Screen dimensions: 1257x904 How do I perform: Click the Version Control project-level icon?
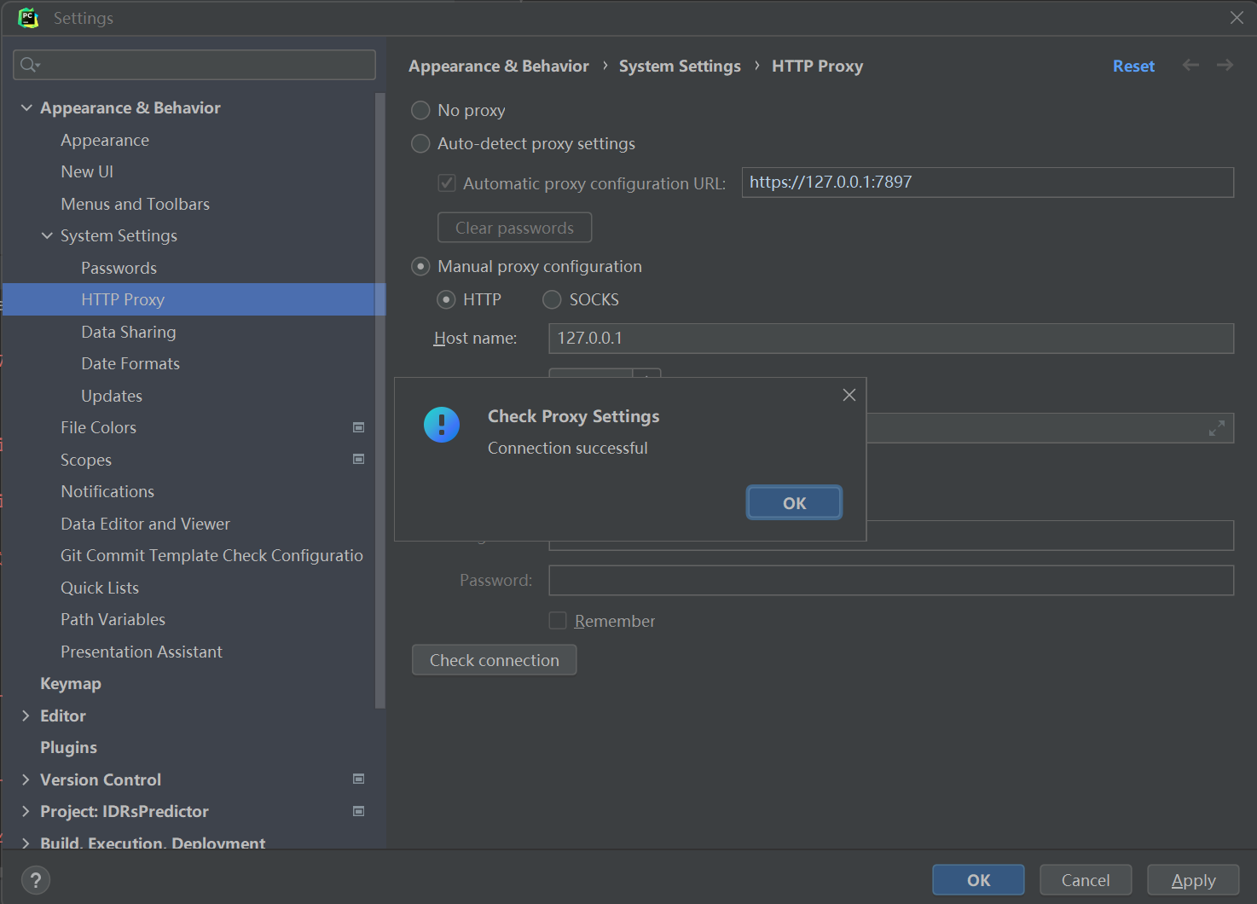[x=359, y=779]
